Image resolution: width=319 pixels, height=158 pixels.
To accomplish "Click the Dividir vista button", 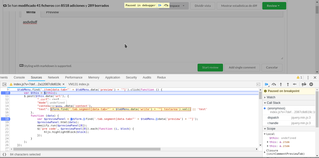I will click(203, 6).
